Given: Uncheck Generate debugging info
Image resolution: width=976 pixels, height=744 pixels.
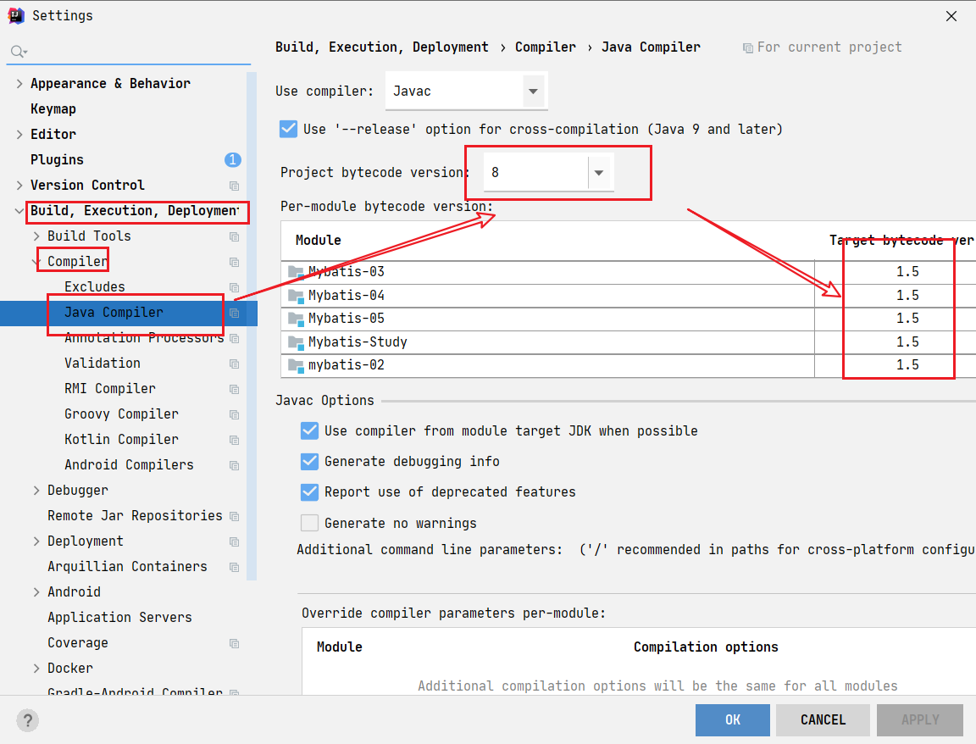Looking at the screenshot, I should coord(310,462).
